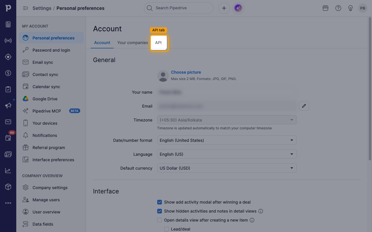Open Calendar sync settings
Screen dimensions: 372x232
coord(51,87)
